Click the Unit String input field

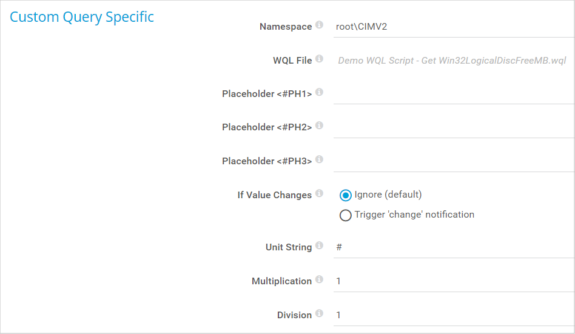452,247
